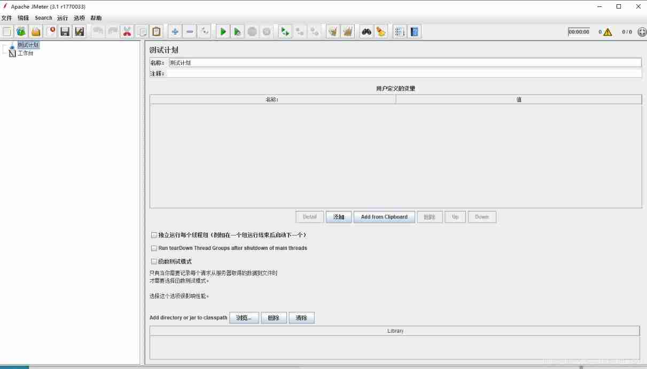Click the Shutdown test toolbar icon
Viewport: 647px width, 369px height.
[267, 32]
